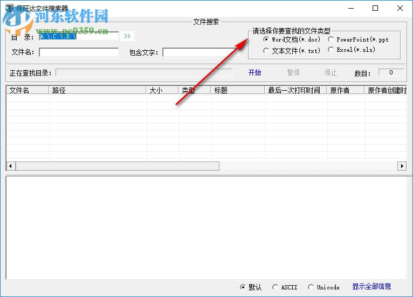Click the 正在查找目录 progress field
Screen dimensions: 413x297
144,73
